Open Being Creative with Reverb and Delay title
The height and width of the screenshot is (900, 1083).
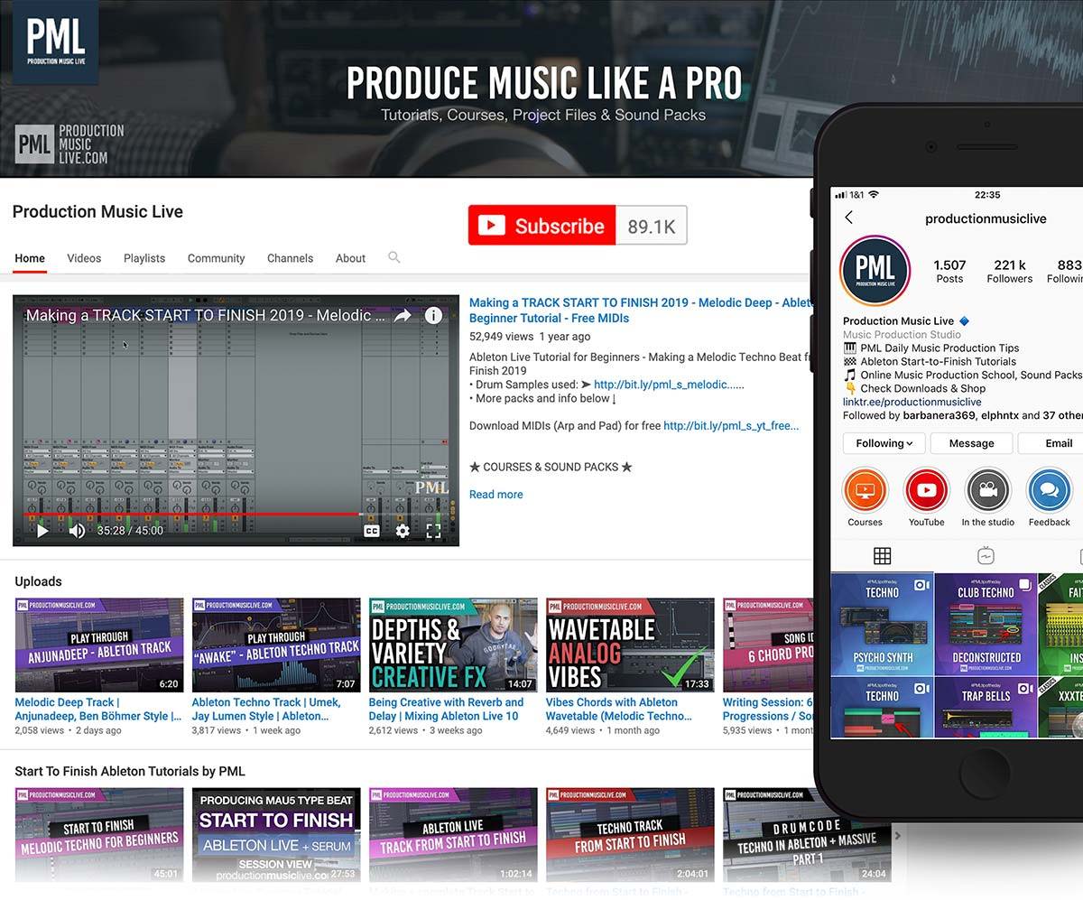(446, 709)
